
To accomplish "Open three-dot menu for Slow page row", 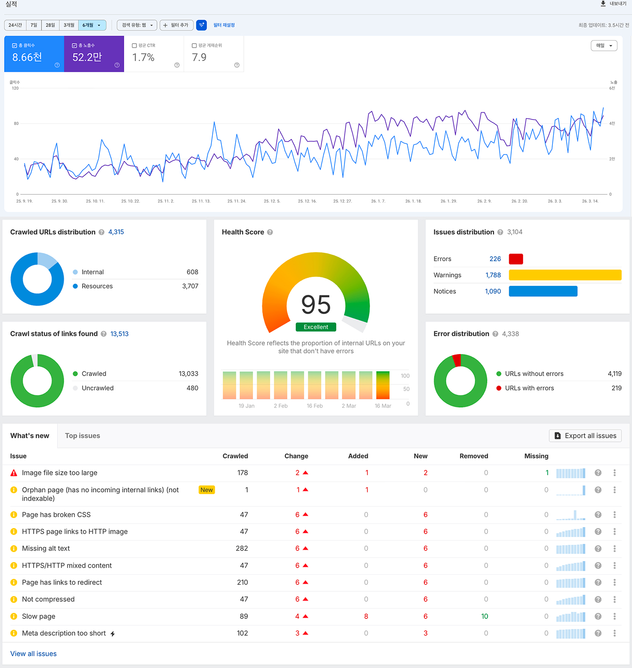I will [614, 616].
